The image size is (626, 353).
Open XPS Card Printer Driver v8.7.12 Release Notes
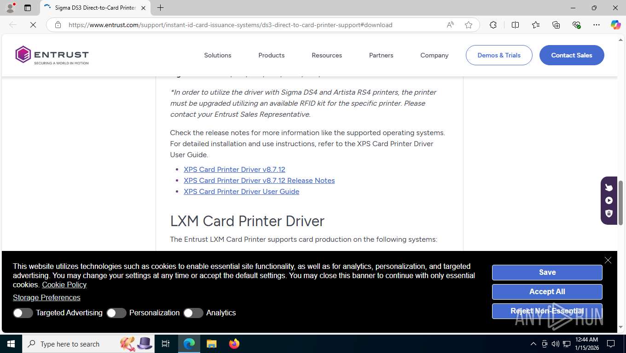pos(259,180)
